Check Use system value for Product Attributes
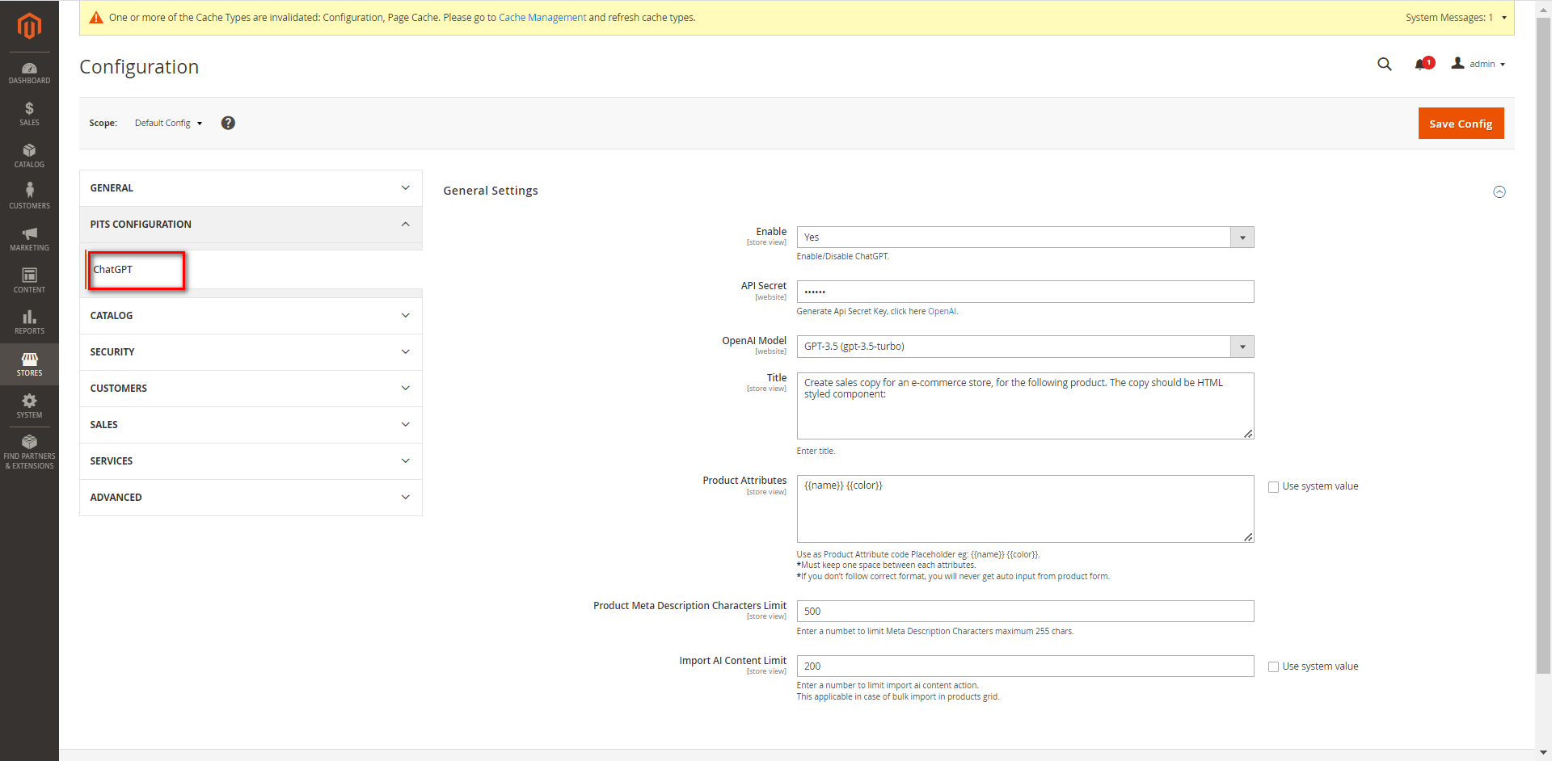 (x=1273, y=487)
